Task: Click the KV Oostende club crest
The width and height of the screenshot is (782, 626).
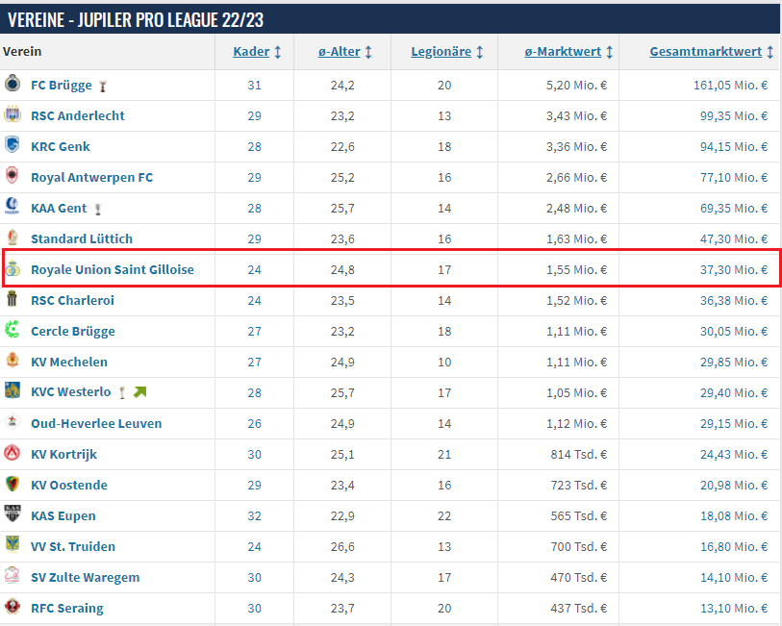Action: pos(13,484)
